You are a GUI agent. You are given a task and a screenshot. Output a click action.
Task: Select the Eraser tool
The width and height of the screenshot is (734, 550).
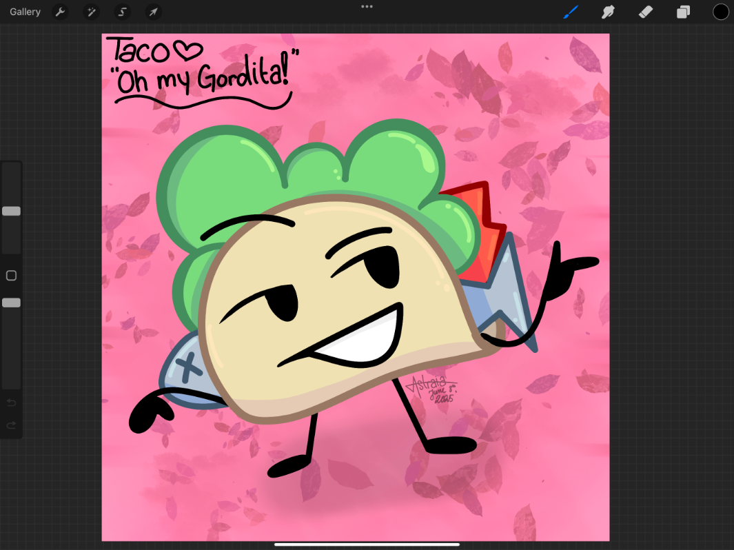(x=646, y=12)
